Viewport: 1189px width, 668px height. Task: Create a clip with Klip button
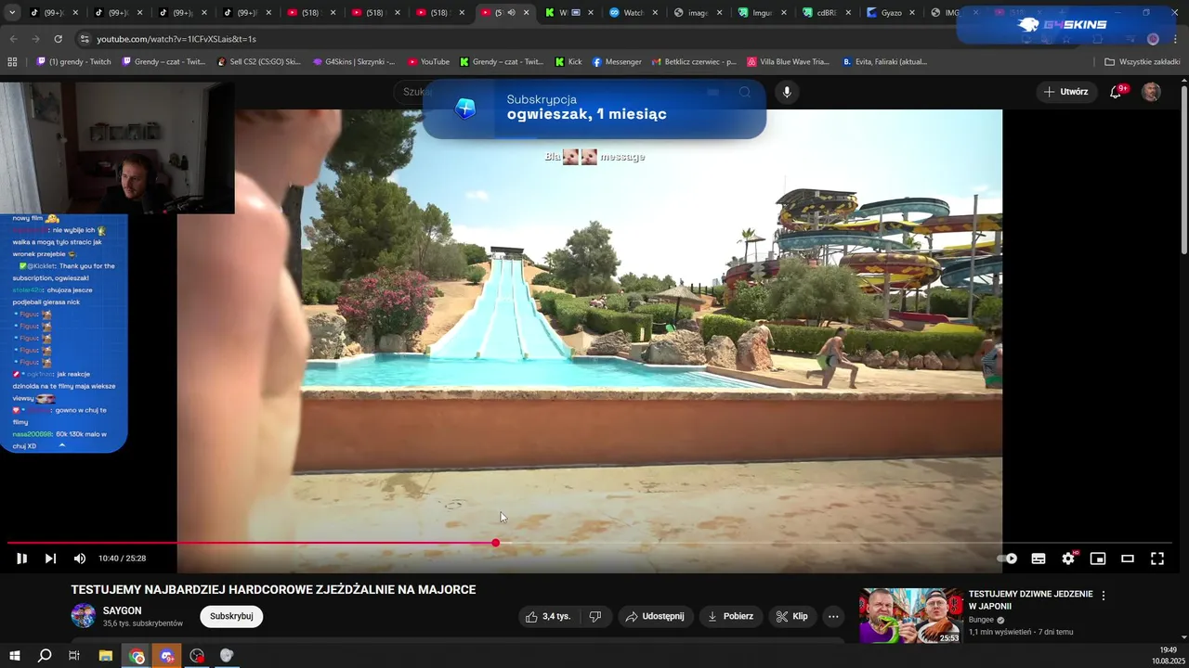click(791, 616)
